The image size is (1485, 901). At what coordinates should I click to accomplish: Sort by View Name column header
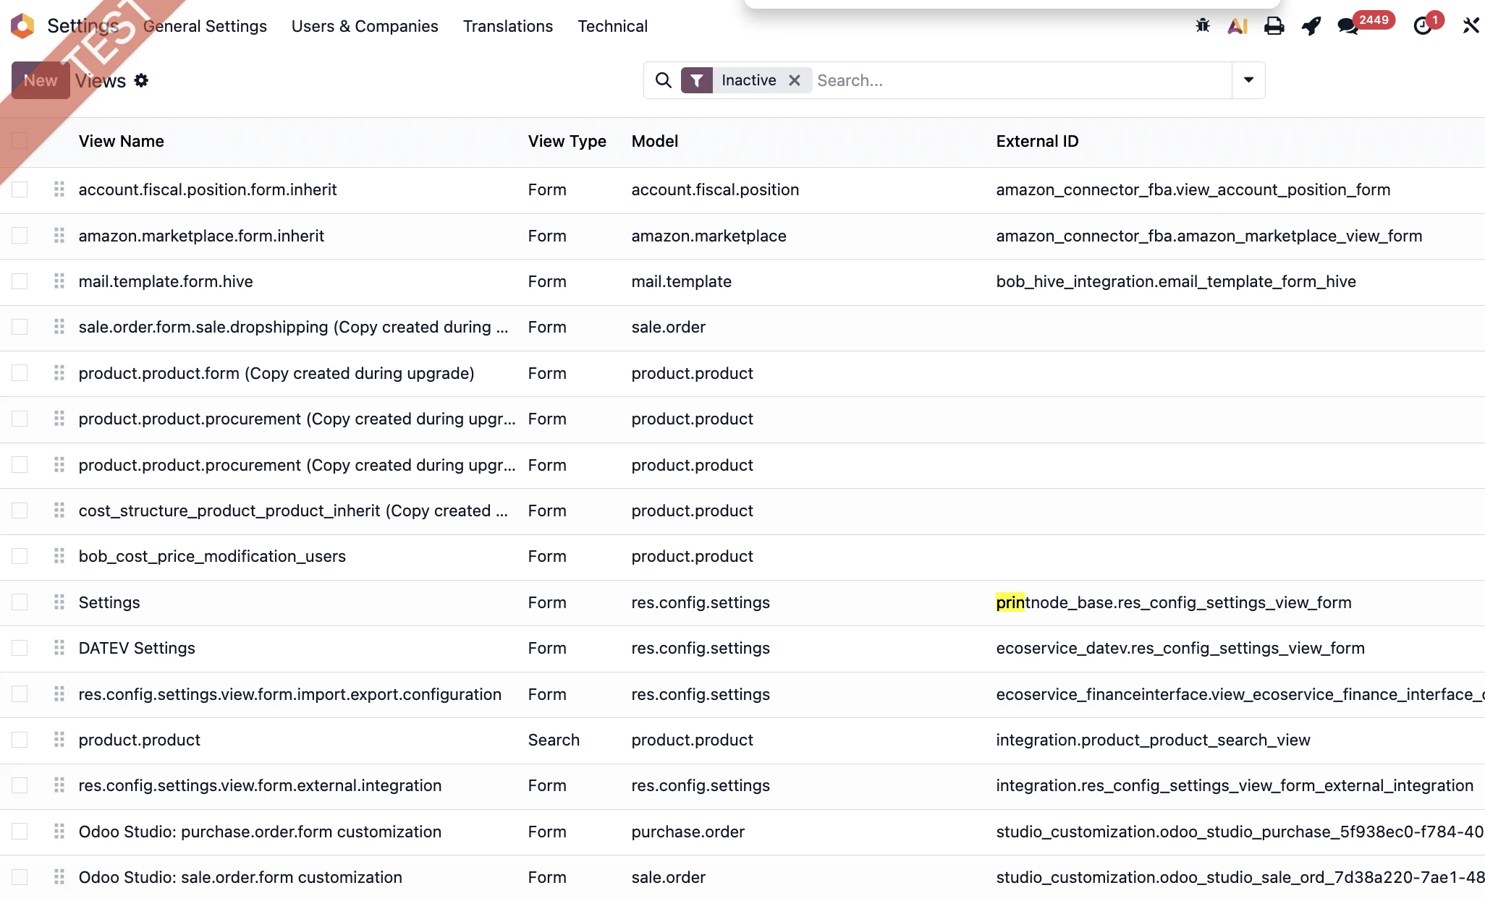click(122, 141)
